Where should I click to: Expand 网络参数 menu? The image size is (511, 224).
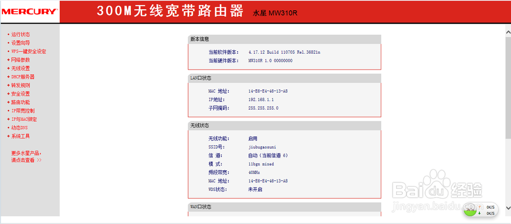20,60
